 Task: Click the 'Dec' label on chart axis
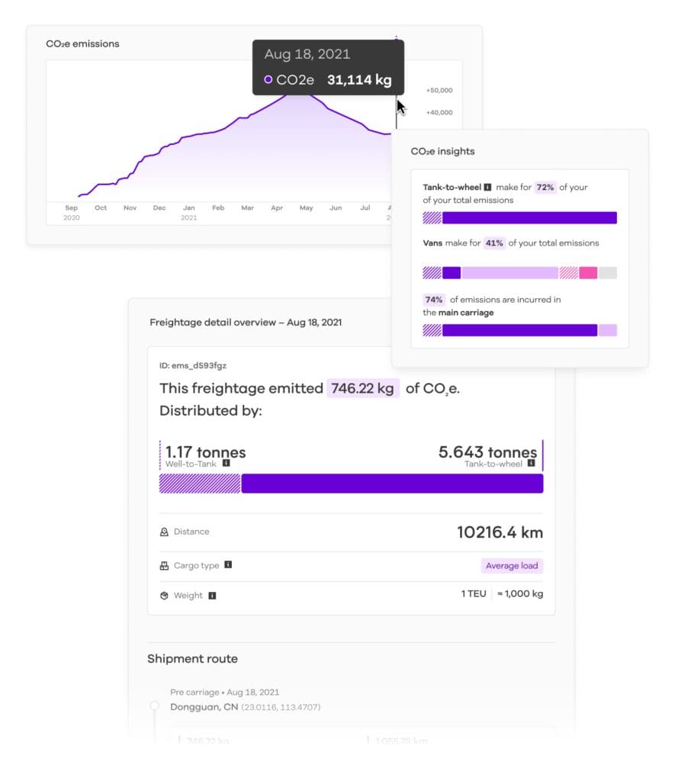159,207
